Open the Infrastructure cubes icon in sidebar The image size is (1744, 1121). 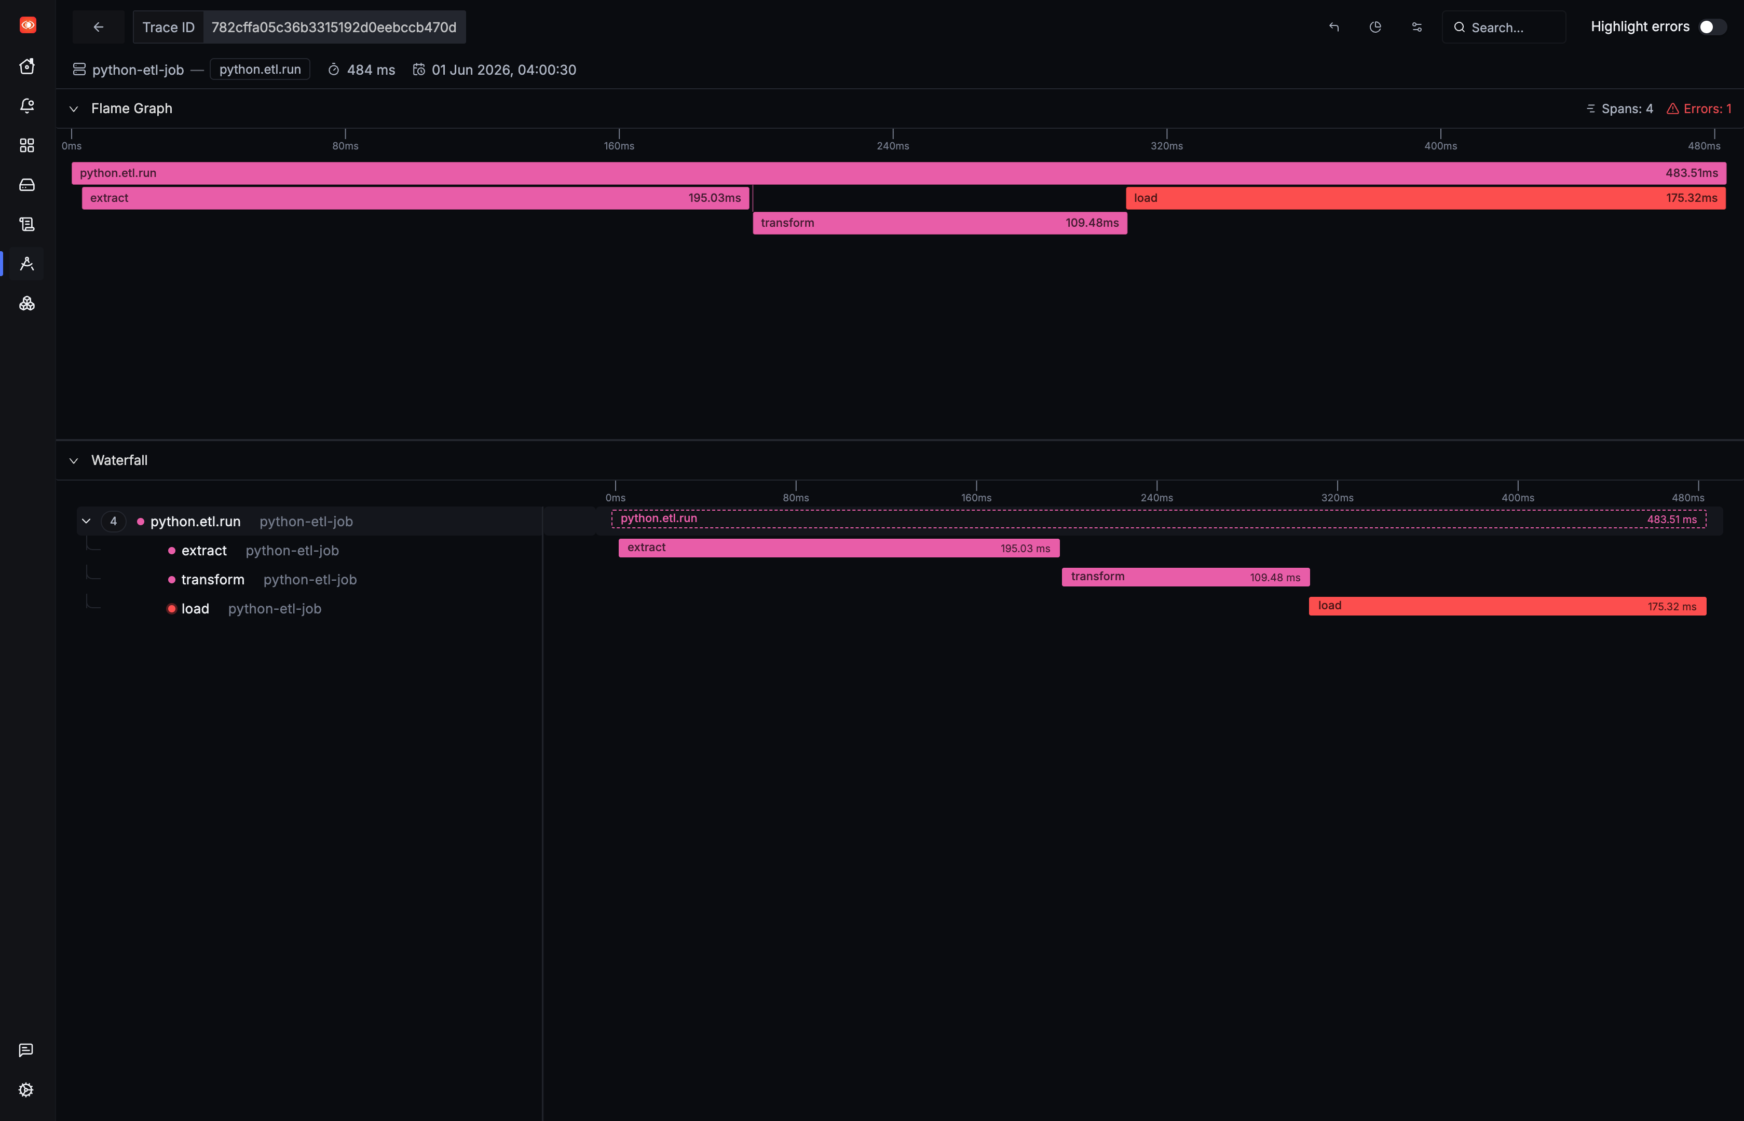(27, 304)
